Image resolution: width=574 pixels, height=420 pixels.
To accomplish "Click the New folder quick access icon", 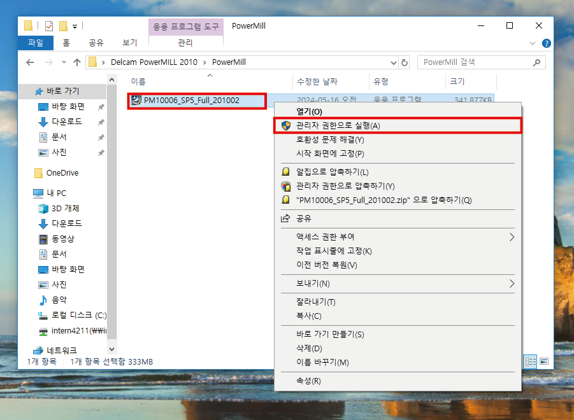I will pyautogui.click(x=63, y=26).
